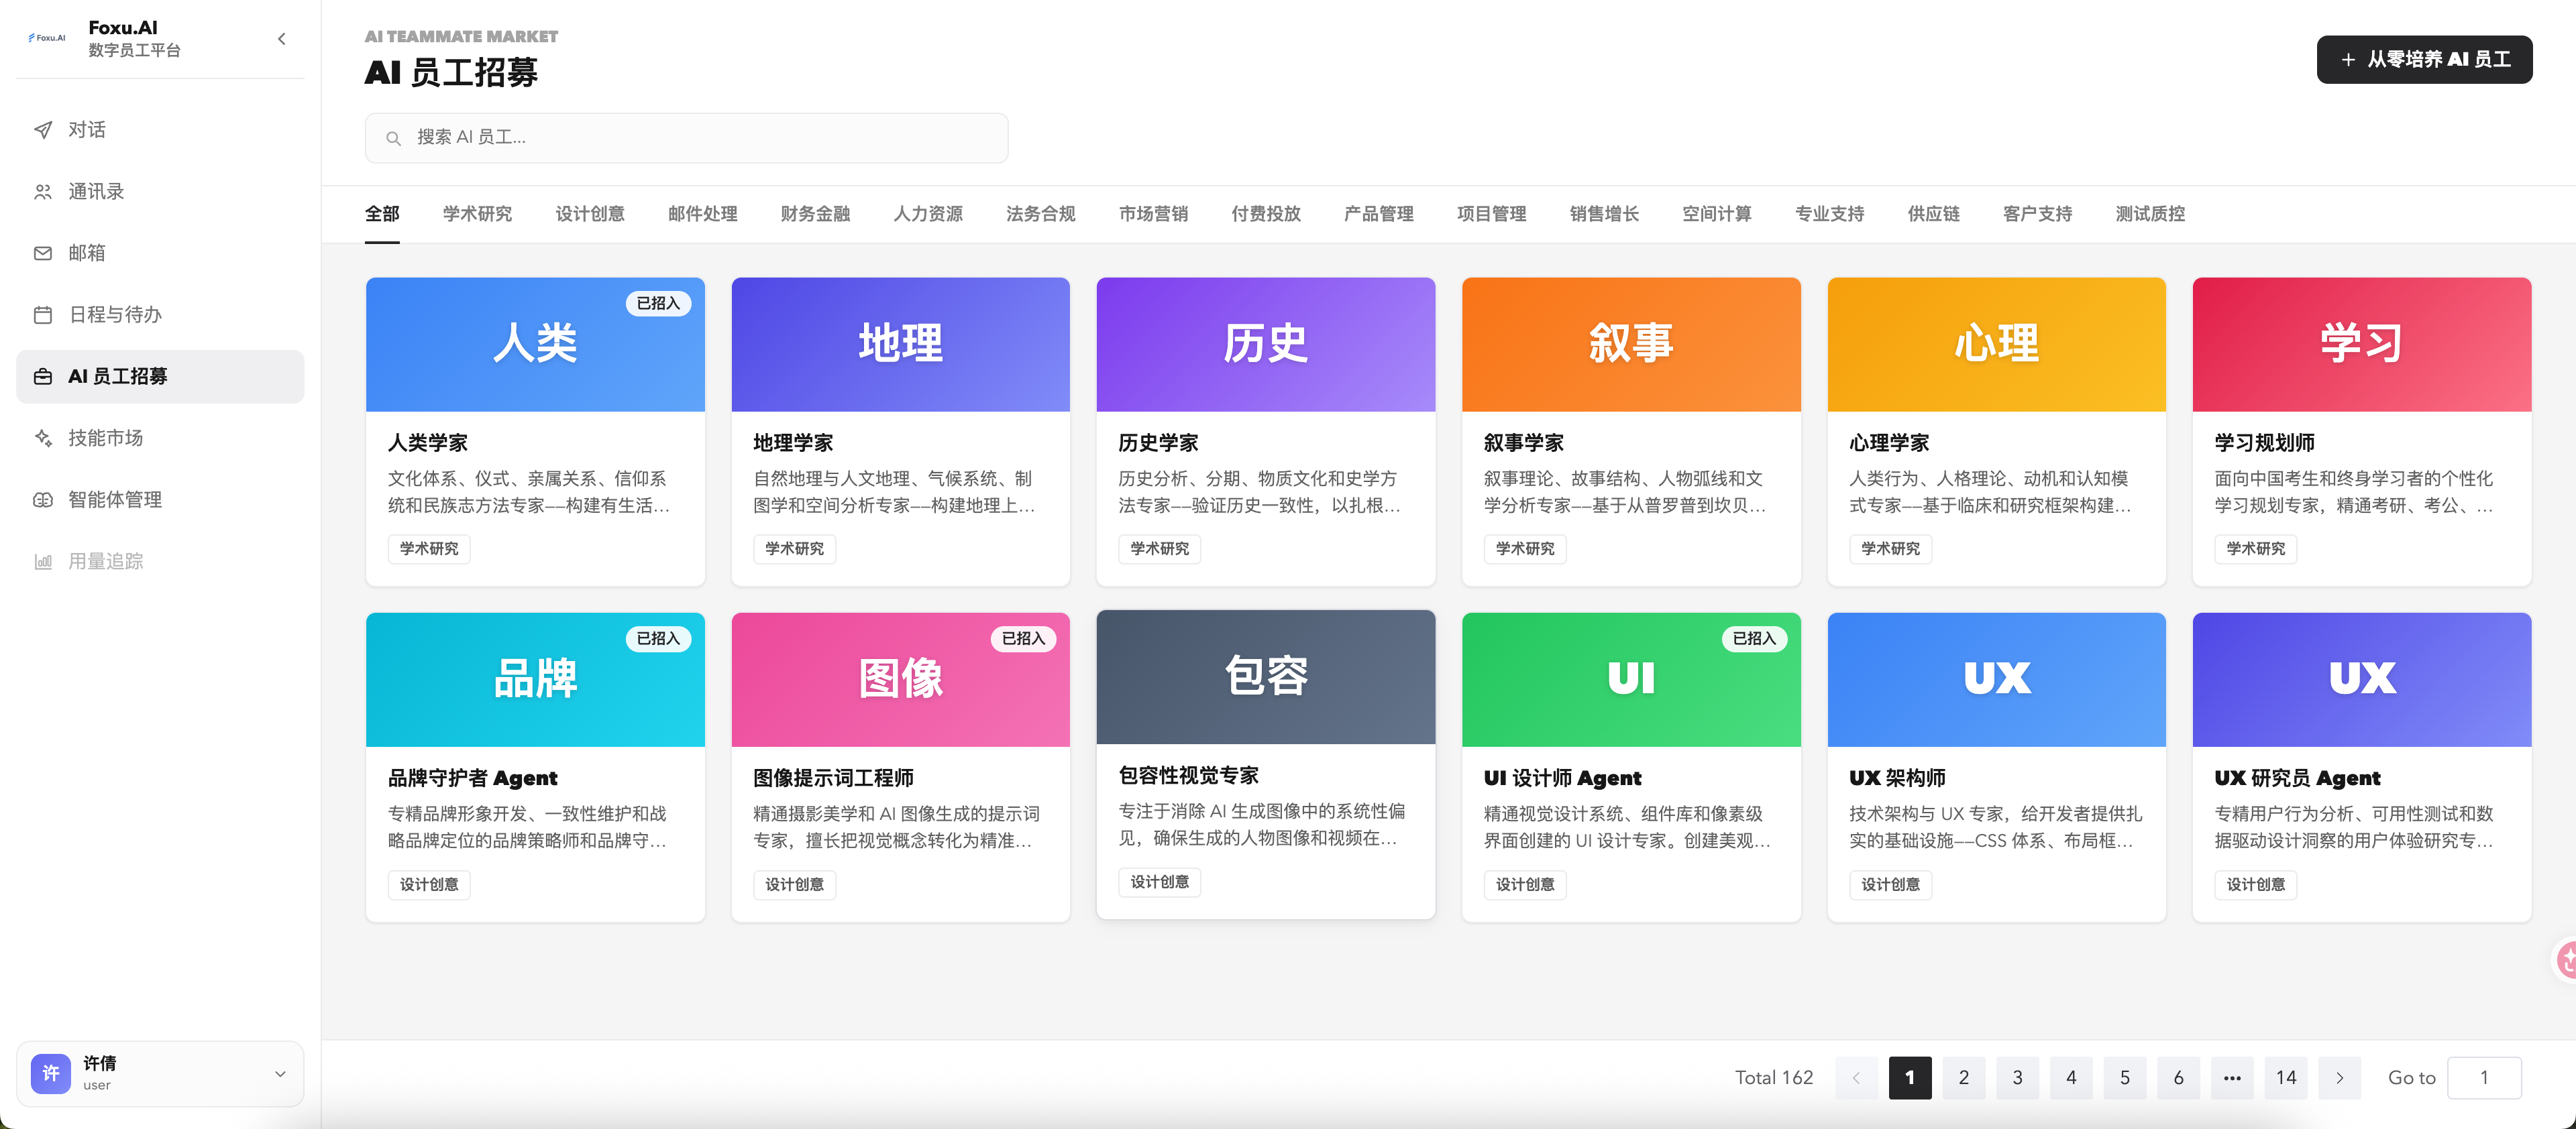Switch to the 学术研究 tab

pos(477,214)
